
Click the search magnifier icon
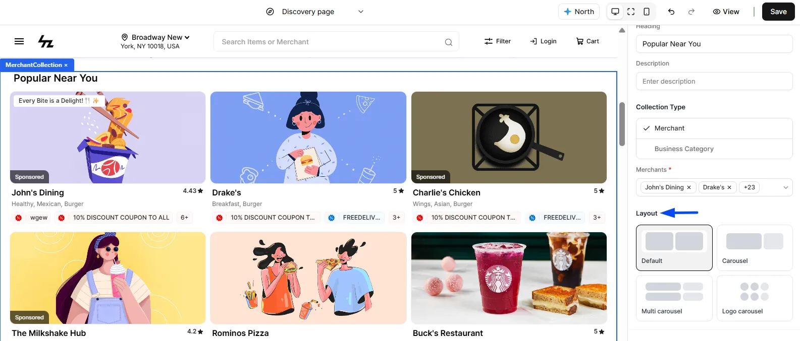[x=448, y=42]
